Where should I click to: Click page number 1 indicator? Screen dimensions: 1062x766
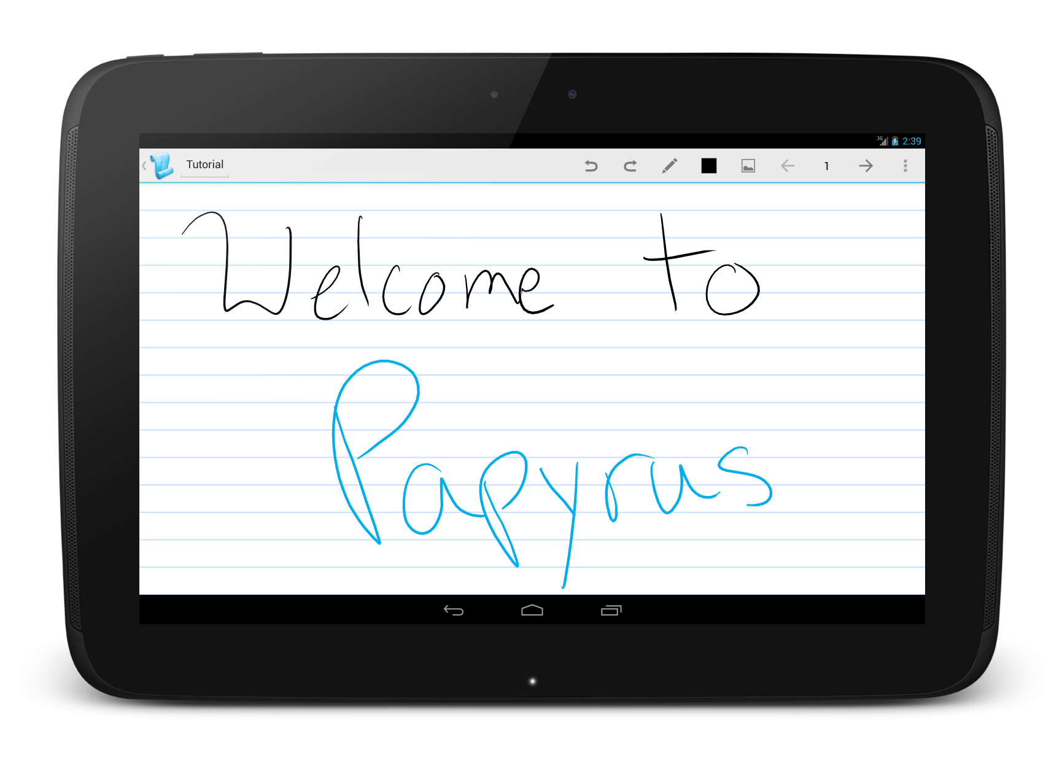[826, 166]
